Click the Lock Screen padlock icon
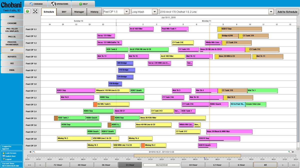 (x=3, y=153)
